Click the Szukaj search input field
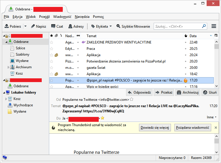Image resolution: width=221 pixels, height=163 pixels. point(178,26)
